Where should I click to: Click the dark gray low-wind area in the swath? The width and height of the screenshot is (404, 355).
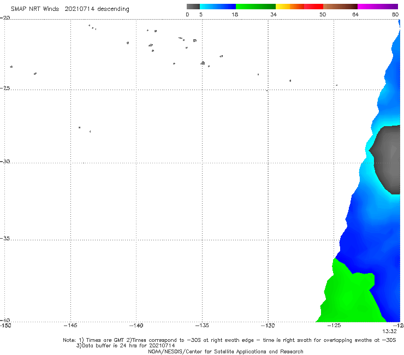point(388,160)
